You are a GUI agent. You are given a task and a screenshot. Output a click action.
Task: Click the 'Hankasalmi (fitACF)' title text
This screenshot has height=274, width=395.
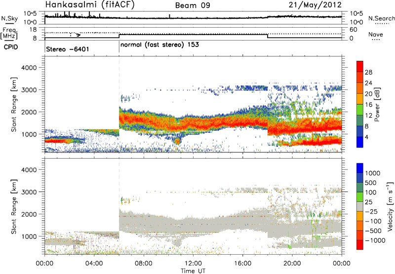coord(90,4)
